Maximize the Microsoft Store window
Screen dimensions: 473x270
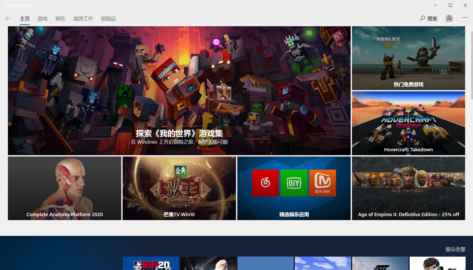point(450,5)
